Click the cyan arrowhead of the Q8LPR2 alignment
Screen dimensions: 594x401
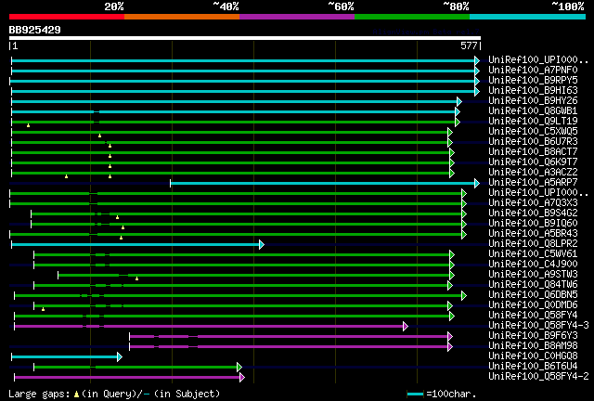click(x=262, y=244)
